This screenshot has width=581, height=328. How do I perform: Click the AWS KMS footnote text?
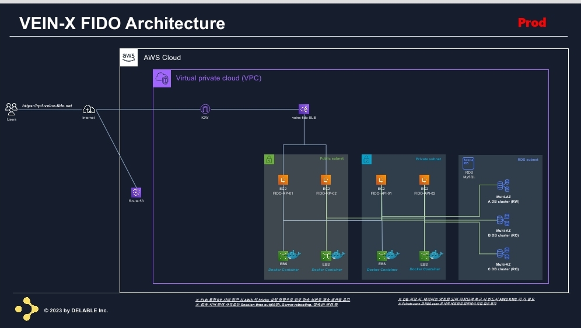pos(466,299)
